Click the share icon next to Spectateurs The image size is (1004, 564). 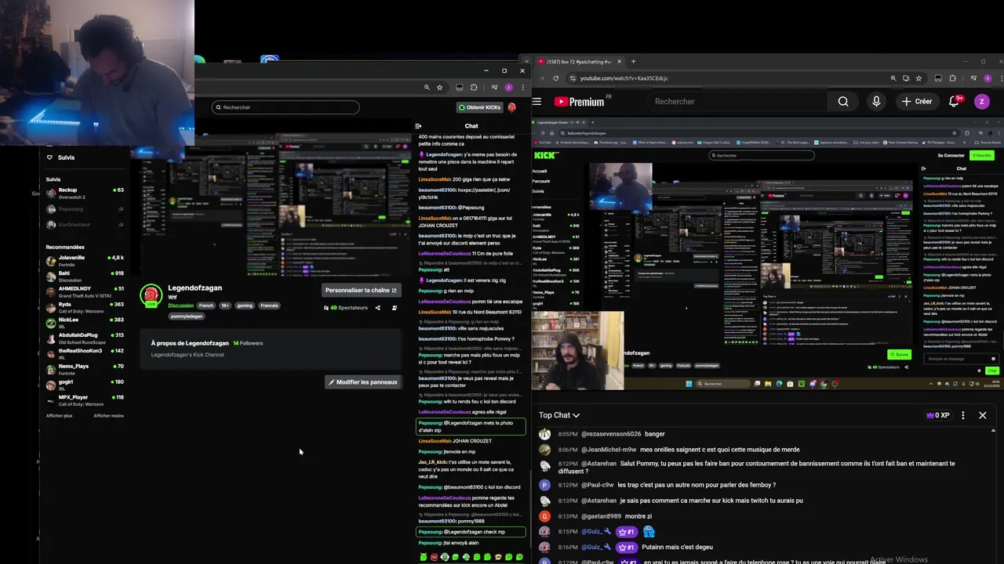pyautogui.click(x=377, y=308)
